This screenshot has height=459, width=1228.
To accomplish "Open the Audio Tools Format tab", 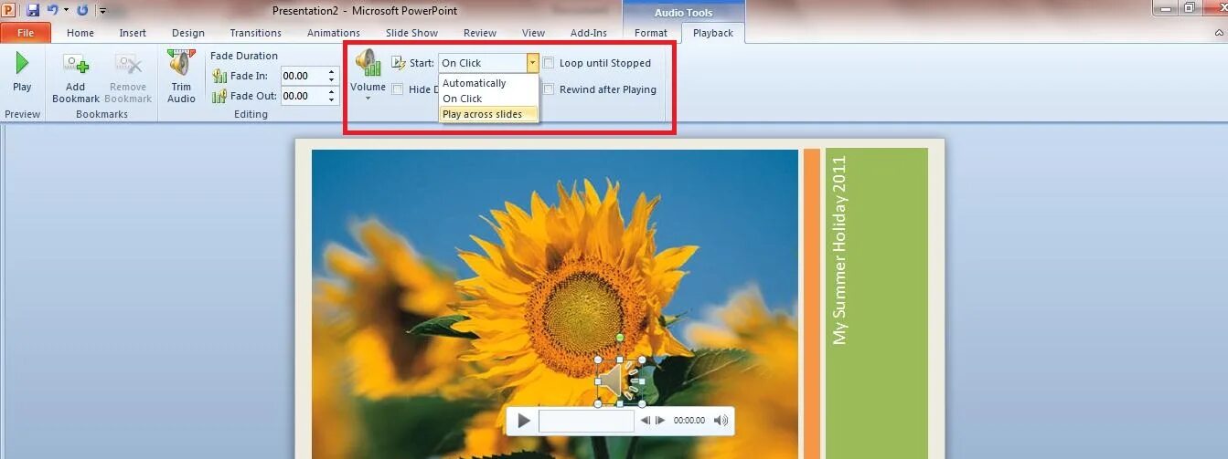I will [x=651, y=33].
